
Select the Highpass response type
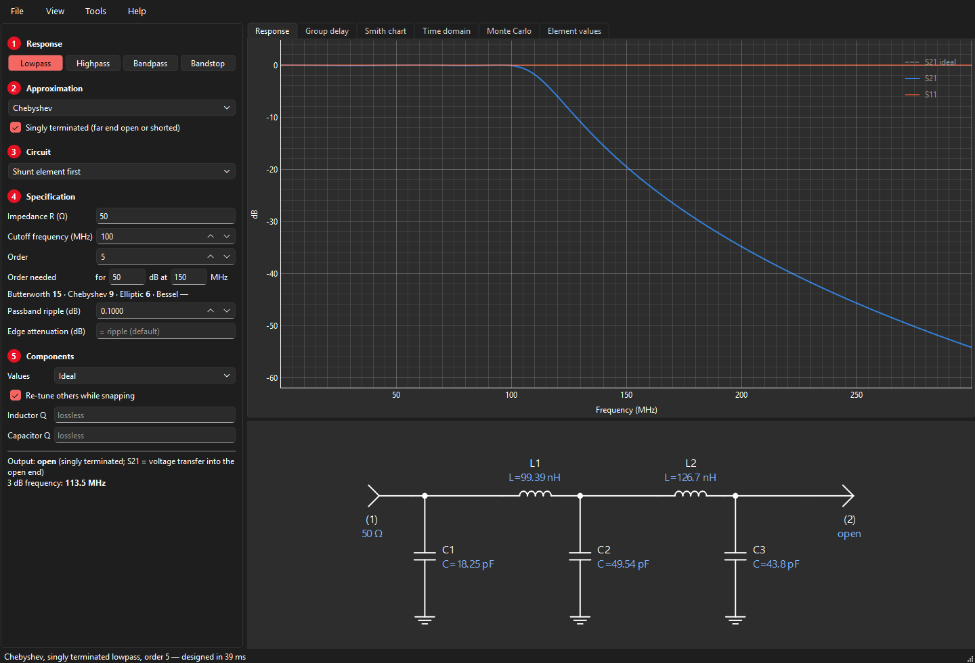(x=93, y=63)
